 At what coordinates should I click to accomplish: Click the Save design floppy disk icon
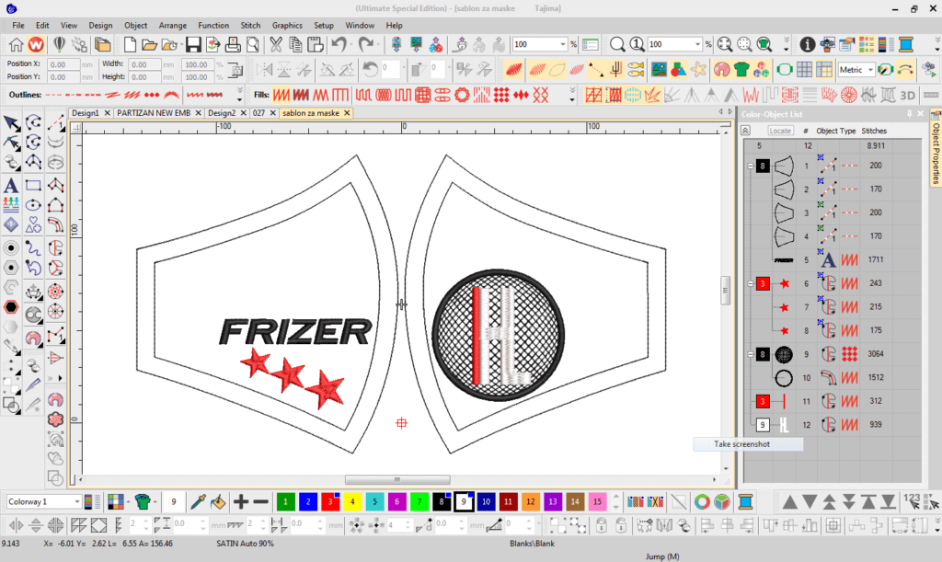(x=193, y=44)
